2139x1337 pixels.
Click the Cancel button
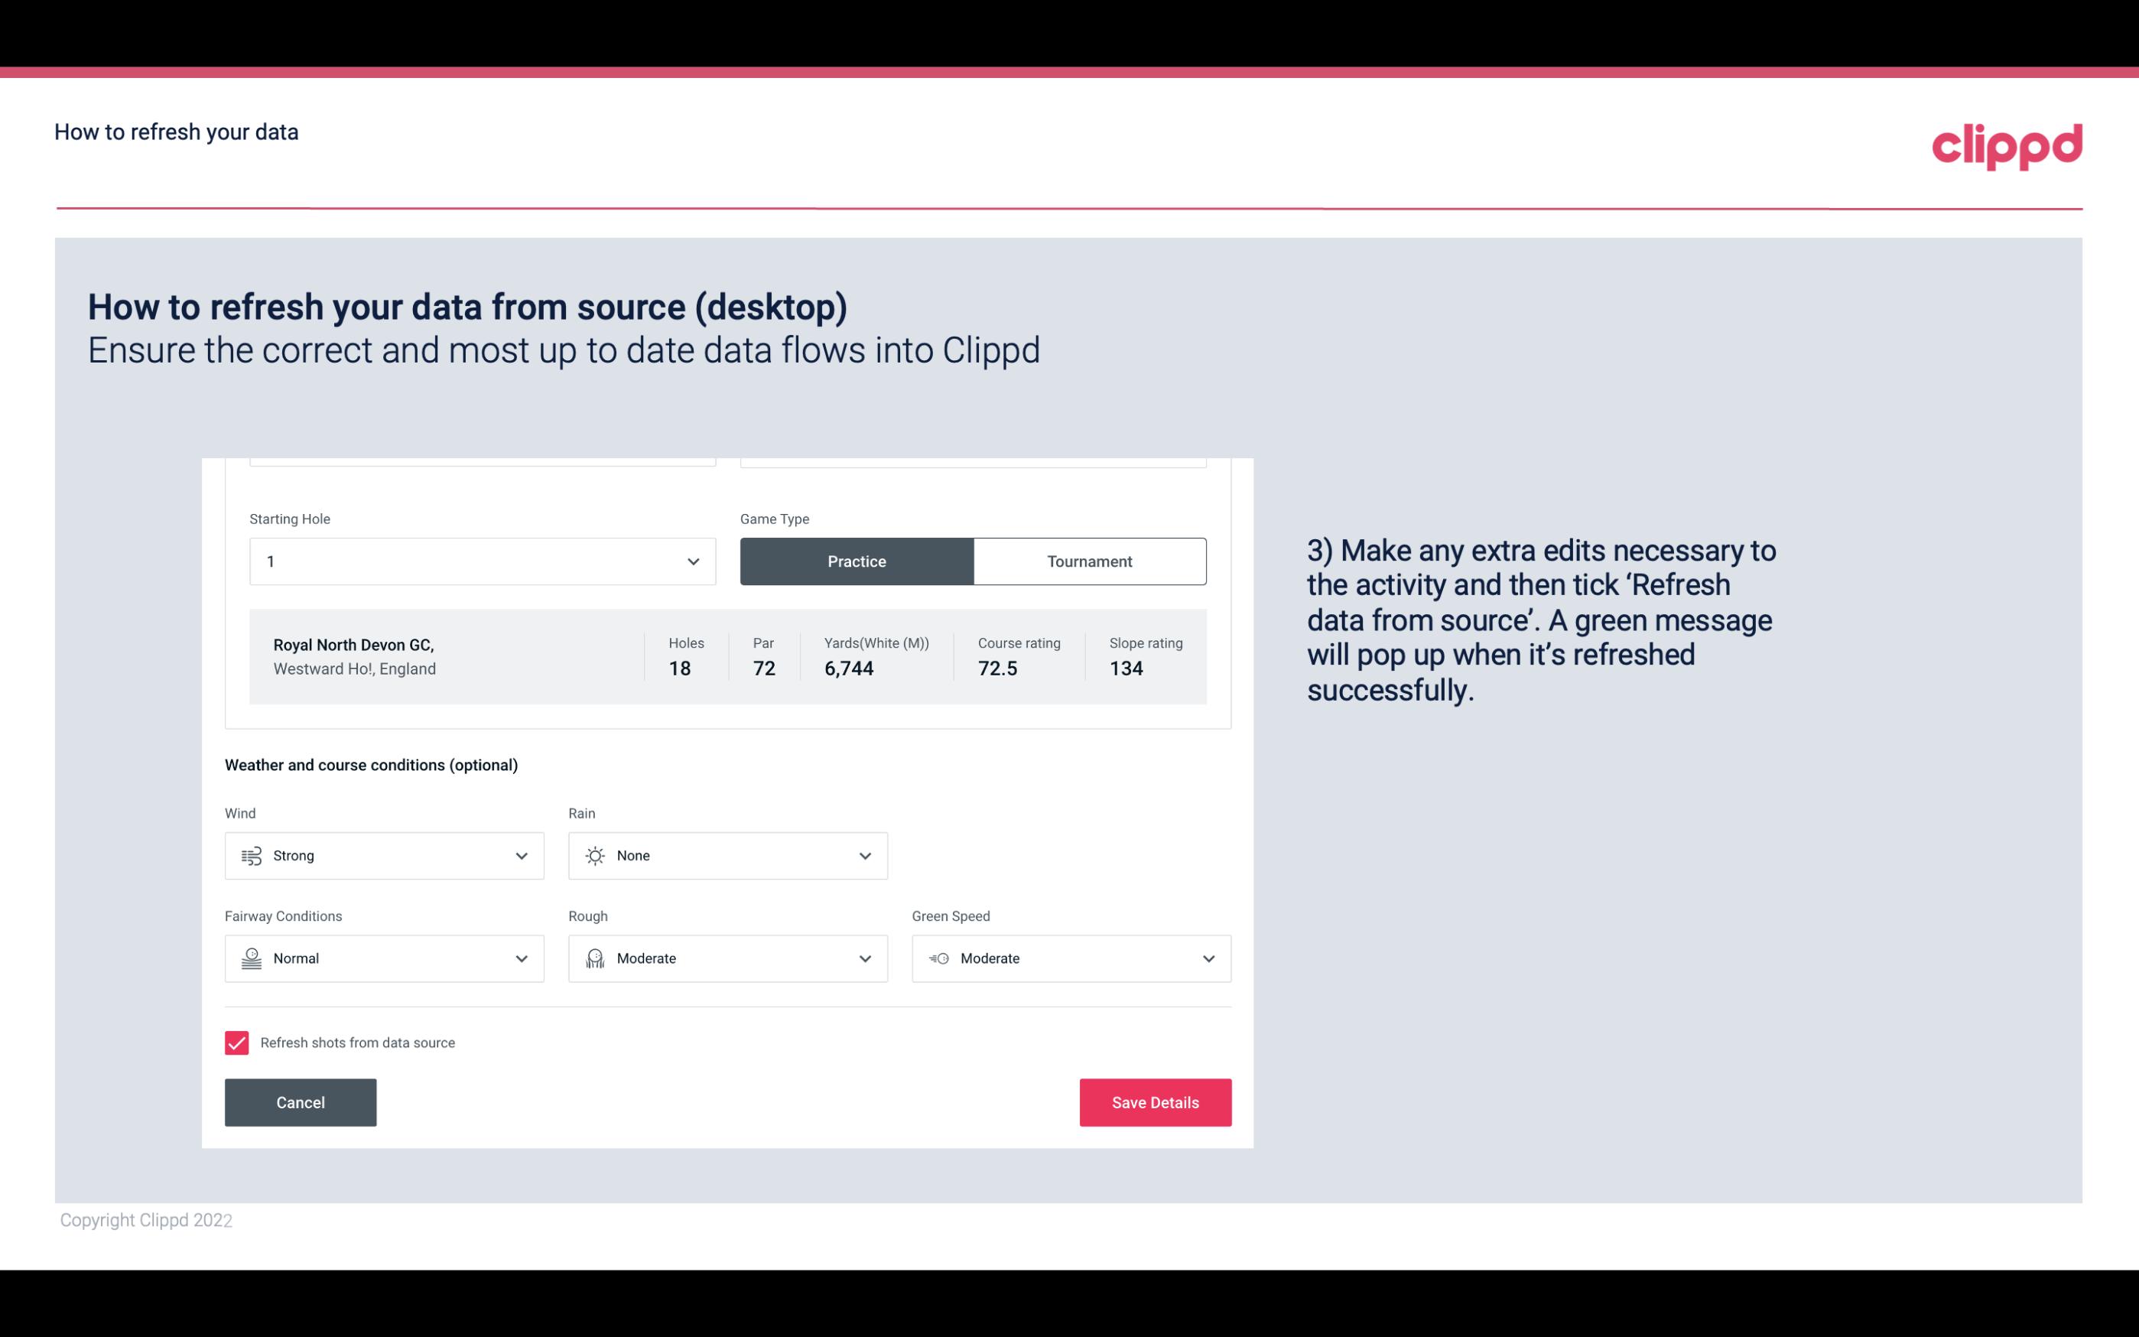coord(301,1103)
